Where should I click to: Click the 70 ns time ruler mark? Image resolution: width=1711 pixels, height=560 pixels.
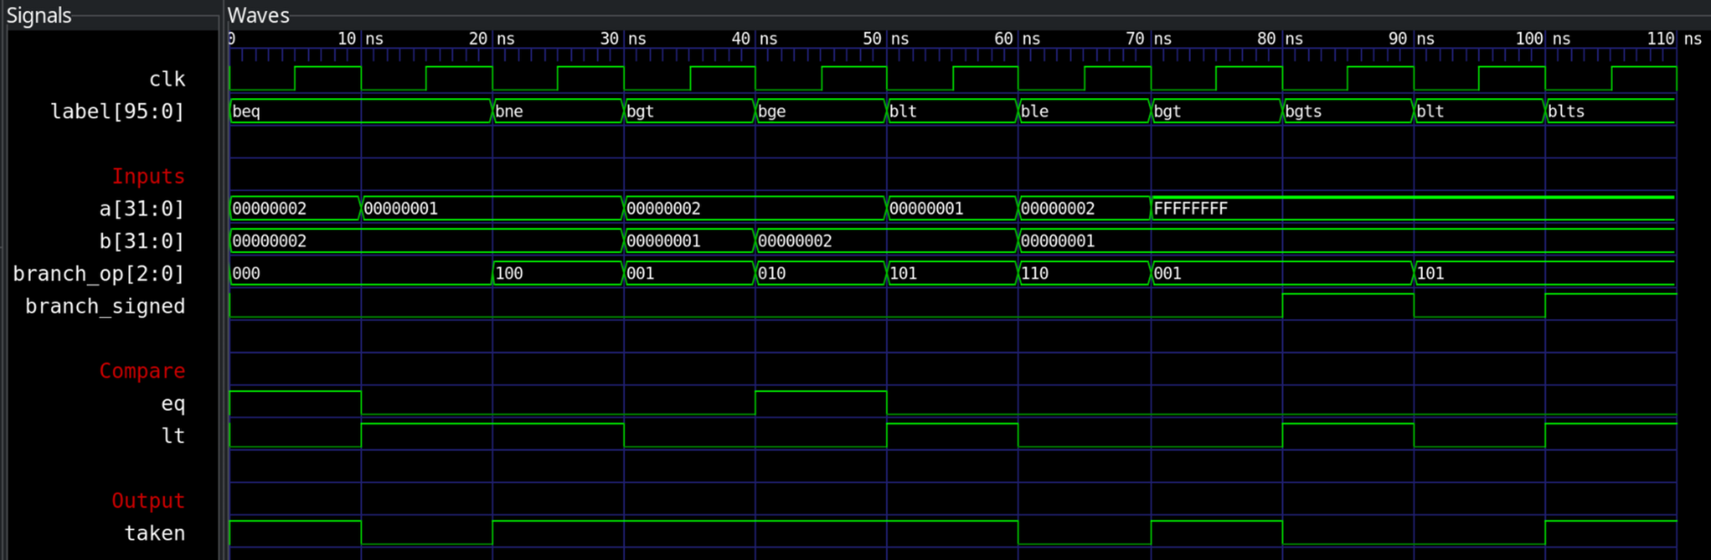(1149, 39)
